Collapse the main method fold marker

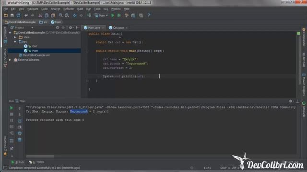(x=87, y=51)
